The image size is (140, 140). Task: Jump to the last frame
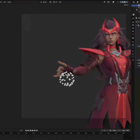click(x=37, y=130)
